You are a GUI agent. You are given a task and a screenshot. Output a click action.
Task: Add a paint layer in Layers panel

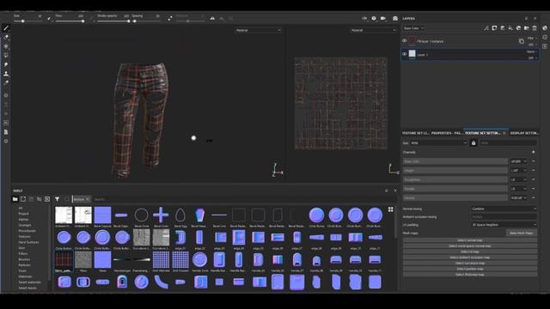tap(502, 28)
